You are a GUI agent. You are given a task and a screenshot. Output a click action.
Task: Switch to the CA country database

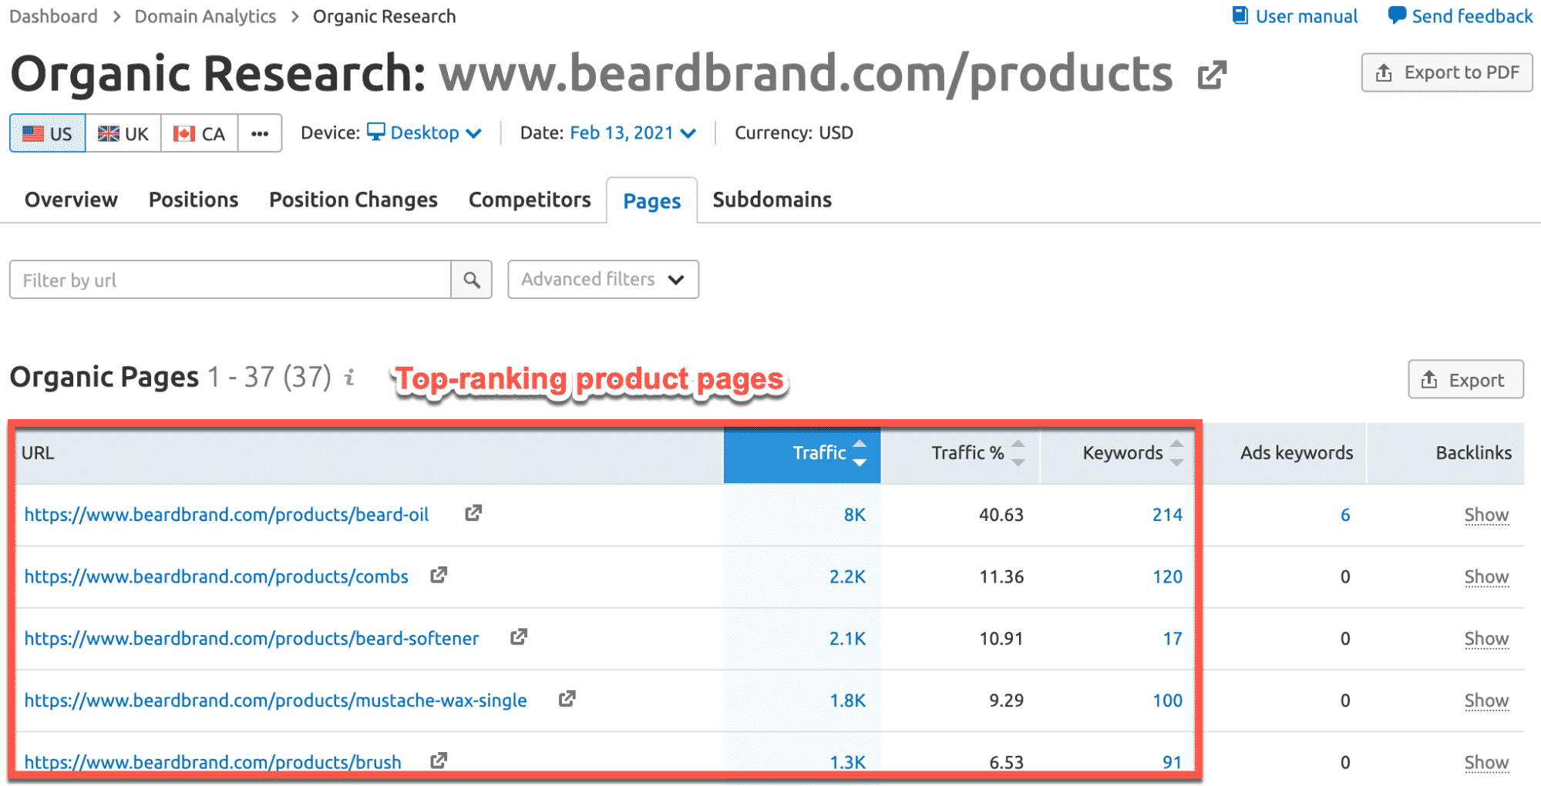pyautogui.click(x=200, y=133)
